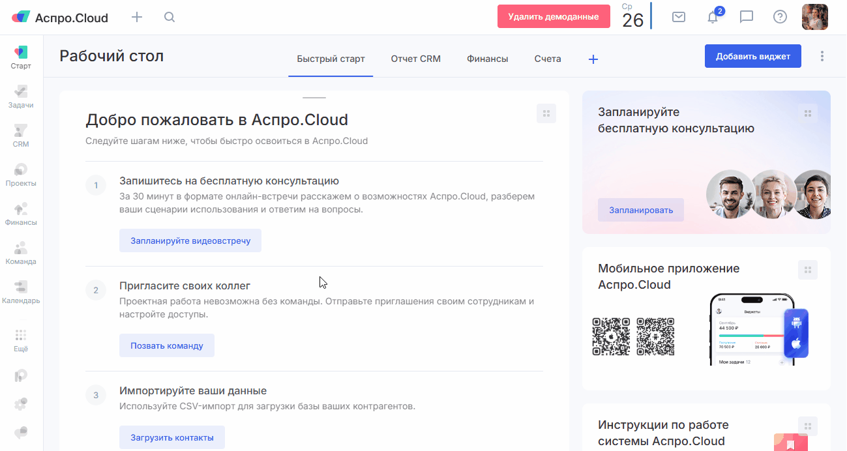This screenshot has height=451, width=847.
Task: Open Финансы from the left sidebar
Action: 21,214
